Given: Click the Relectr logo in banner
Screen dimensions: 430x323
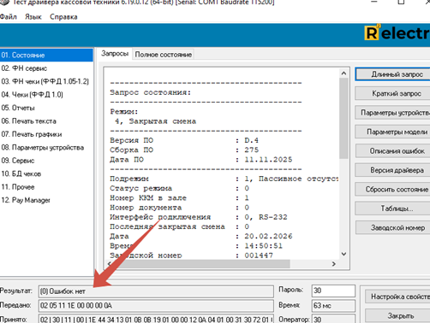Looking at the screenshot, I should tap(397, 33).
